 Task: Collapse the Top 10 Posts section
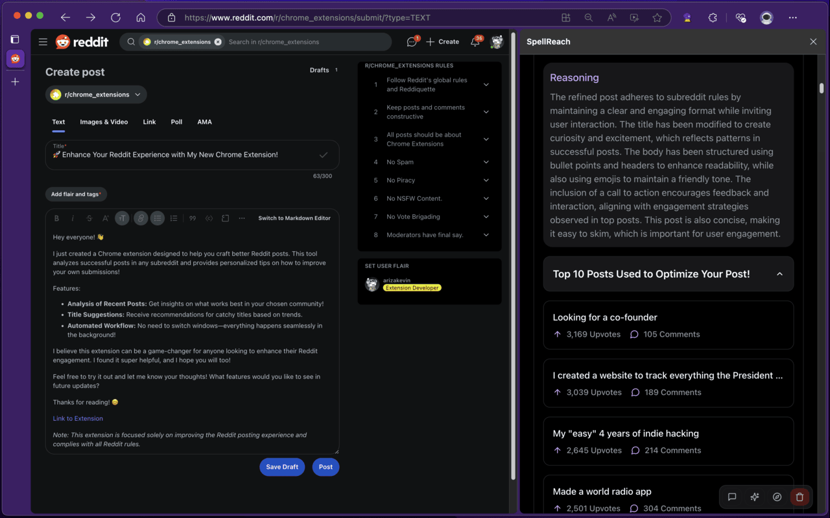tap(669, 274)
